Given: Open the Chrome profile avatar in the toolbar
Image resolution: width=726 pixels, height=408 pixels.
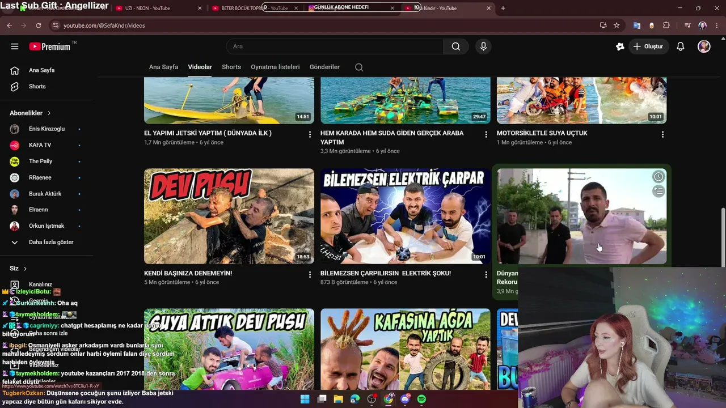Looking at the screenshot, I should (x=703, y=25).
